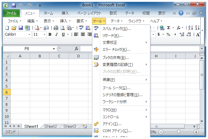Click the Increase Decimal icon
The height and width of the screenshot is (139, 208).
pos(182,34)
